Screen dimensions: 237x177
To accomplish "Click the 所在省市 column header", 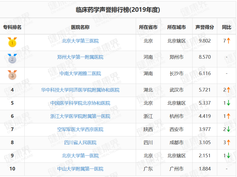I will click(x=148, y=27).
